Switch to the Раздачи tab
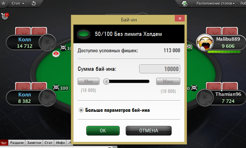This screenshot has height=148, width=246. point(17,143)
